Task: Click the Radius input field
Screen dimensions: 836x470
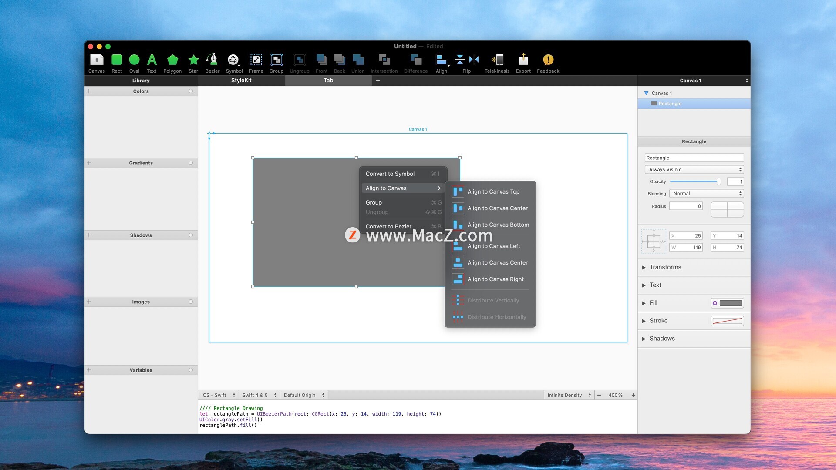Action: 686,206
